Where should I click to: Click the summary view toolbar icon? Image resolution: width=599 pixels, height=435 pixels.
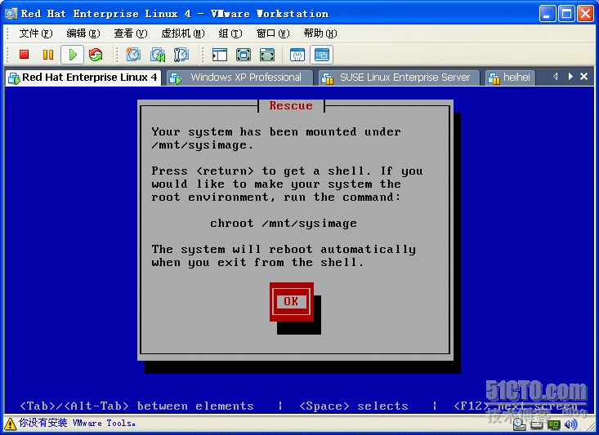[x=297, y=55]
